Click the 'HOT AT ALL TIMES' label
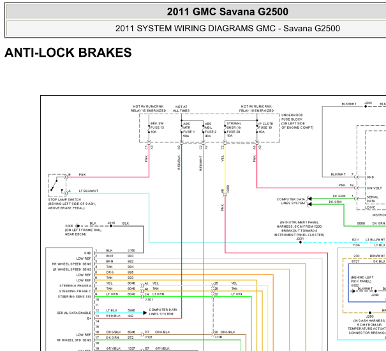The height and width of the screenshot is (351, 386). click(x=181, y=108)
